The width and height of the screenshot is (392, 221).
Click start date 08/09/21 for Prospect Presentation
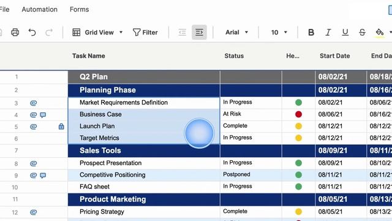[x=341, y=163]
